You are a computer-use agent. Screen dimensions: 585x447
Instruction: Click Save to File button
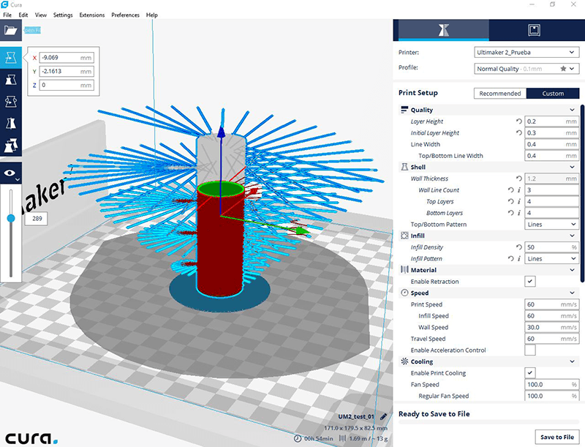click(x=557, y=437)
